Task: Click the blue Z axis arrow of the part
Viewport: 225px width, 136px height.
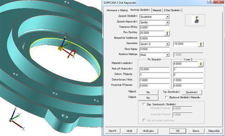Action: point(64,40)
